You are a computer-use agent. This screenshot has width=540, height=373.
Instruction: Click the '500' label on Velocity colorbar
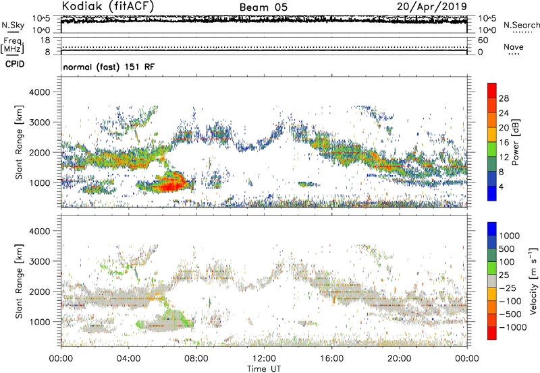[508, 249]
